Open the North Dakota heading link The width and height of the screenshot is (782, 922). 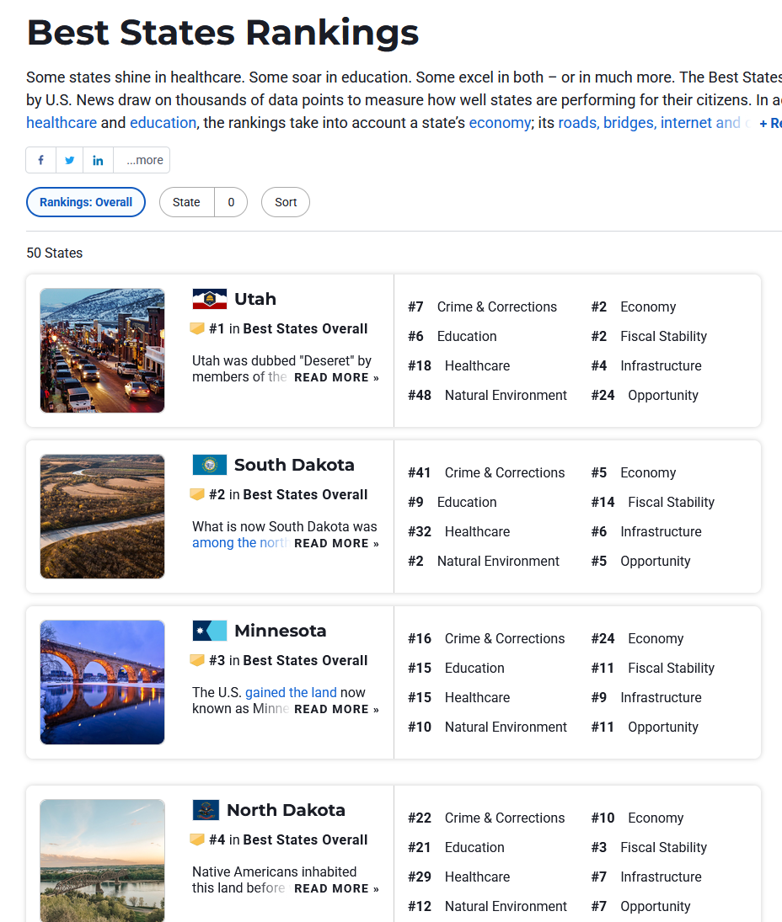point(286,810)
